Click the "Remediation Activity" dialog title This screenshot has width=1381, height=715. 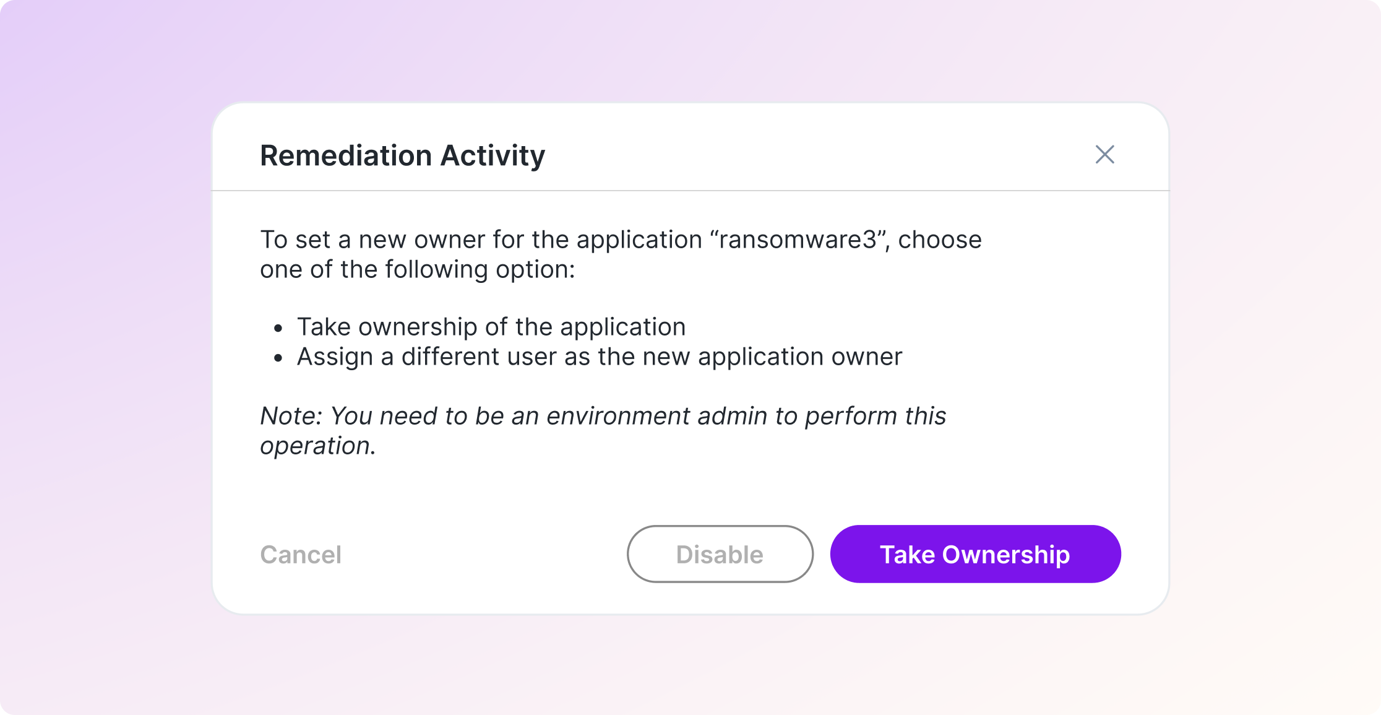point(402,155)
